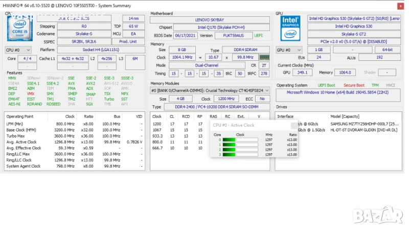Click the Intel Graphics logo
Screen dimensions: 409x230
(x=290, y=28)
